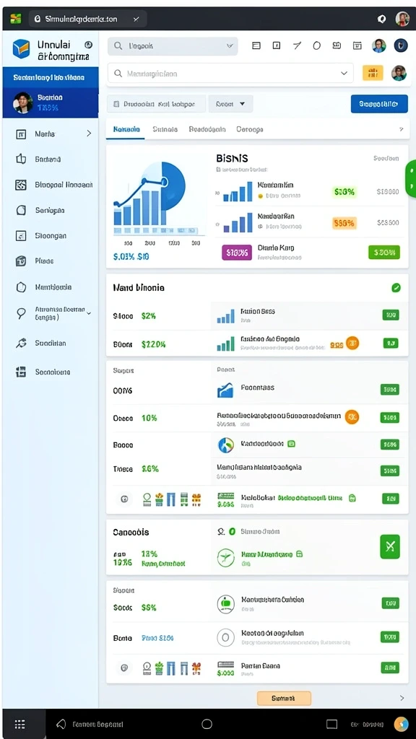
Task: Switch to the Sianala tab
Action: coord(165,129)
